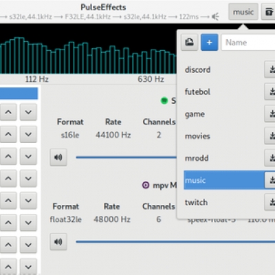Move first plugin down with top down-arrow
The width and height of the screenshot is (275, 275).
(28, 112)
